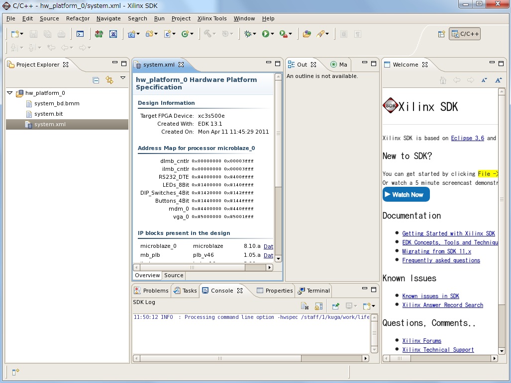Click the Console horizontal scrollbar
Viewport: 511px width, 383px height.
tap(251, 358)
